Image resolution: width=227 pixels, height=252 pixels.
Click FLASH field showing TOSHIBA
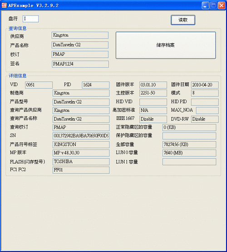coord(81,162)
